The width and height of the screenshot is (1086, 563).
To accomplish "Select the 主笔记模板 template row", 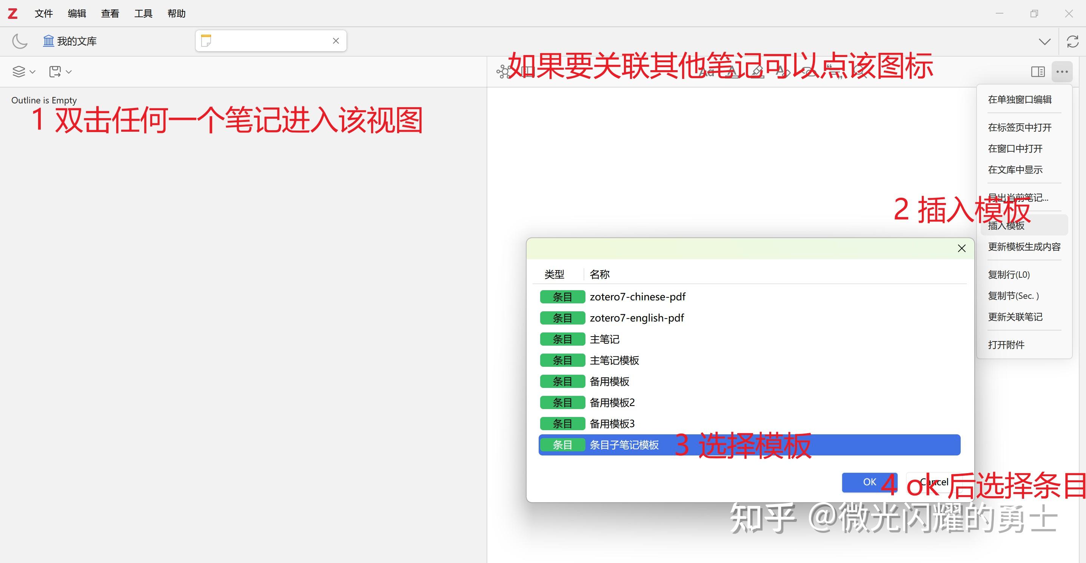I will (x=614, y=360).
